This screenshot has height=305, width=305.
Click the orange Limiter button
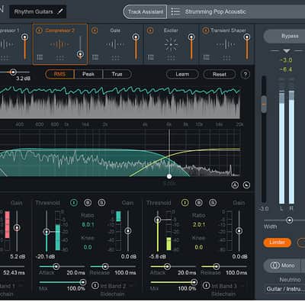pyautogui.click(x=277, y=242)
